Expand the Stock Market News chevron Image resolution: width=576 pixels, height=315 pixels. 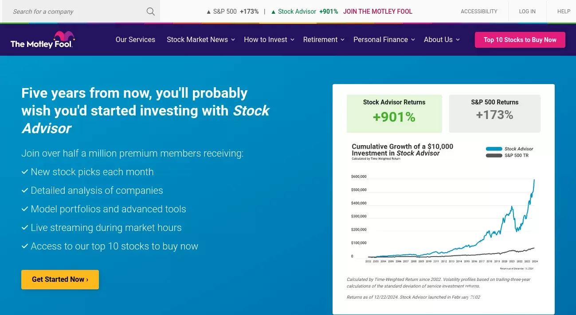(x=233, y=40)
